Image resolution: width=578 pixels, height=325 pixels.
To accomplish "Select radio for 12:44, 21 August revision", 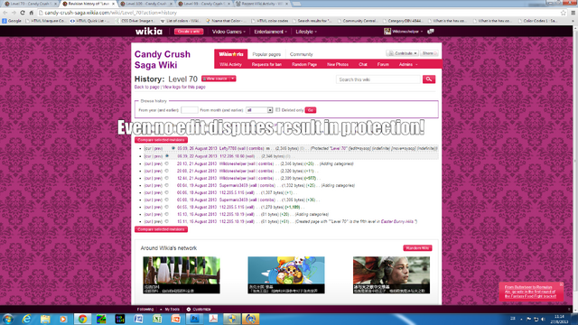I will click(166, 178).
